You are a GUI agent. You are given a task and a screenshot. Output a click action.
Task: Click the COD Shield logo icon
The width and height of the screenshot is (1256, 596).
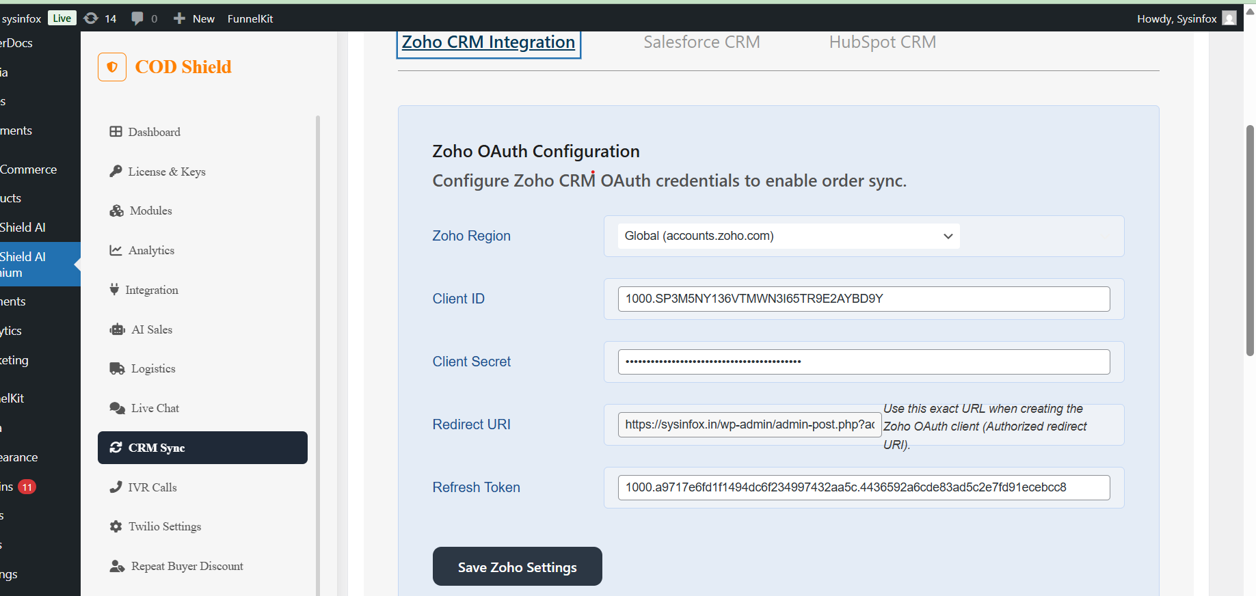(x=112, y=67)
